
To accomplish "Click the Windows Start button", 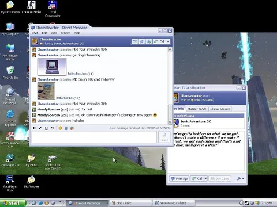I will pyautogui.click(x=13, y=203).
